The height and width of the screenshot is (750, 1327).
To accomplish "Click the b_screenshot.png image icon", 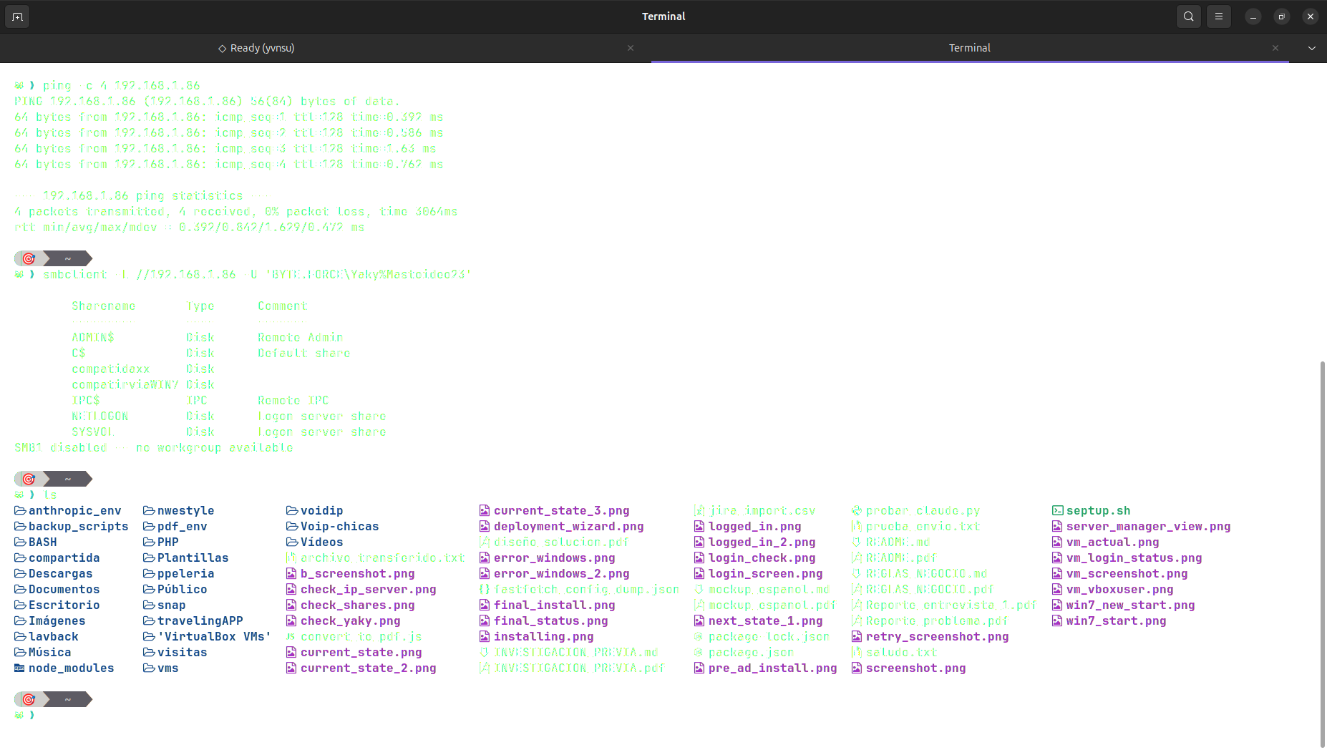I will (291, 573).
